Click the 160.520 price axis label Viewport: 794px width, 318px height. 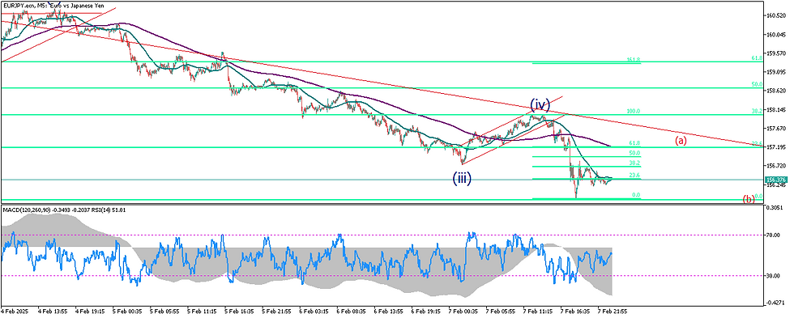(x=776, y=16)
